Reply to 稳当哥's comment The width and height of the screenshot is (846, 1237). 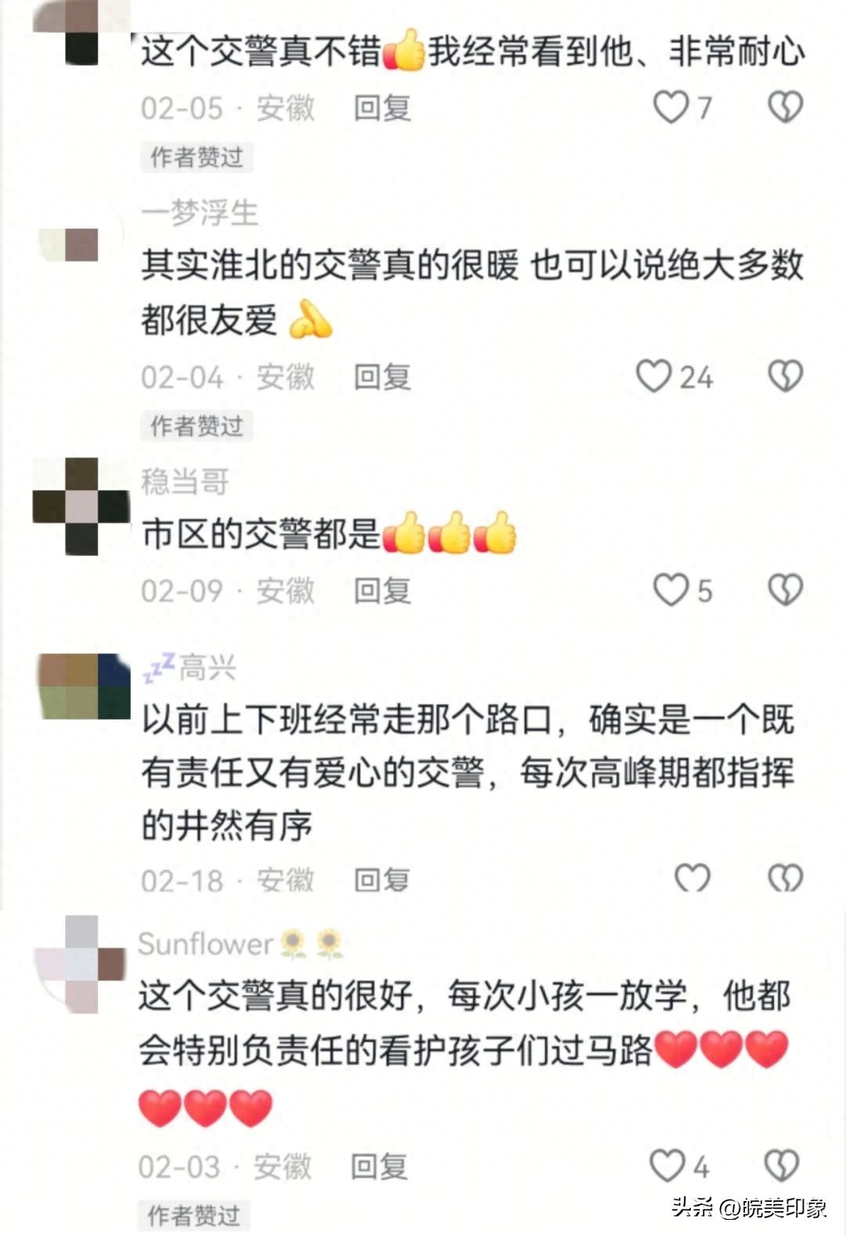(382, 590)
